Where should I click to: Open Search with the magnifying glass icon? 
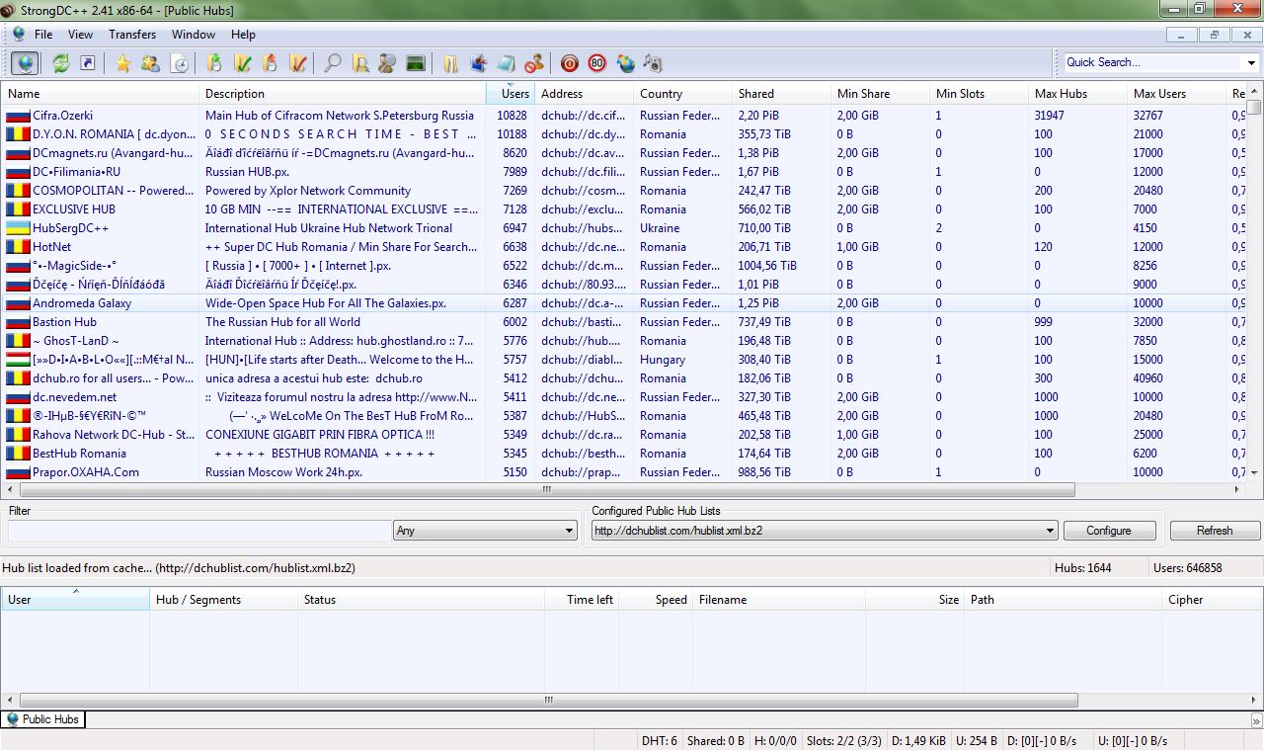pos(333,63)
